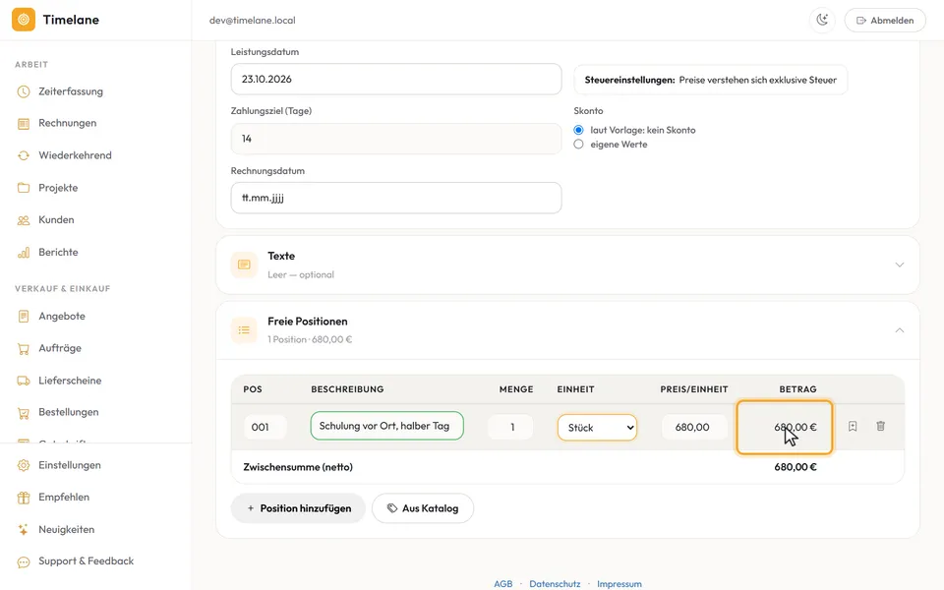This screenshot has height=590, width=944.
Task: Click the Abmelden button
Action: pyautogui.click(x=885, y=20)
